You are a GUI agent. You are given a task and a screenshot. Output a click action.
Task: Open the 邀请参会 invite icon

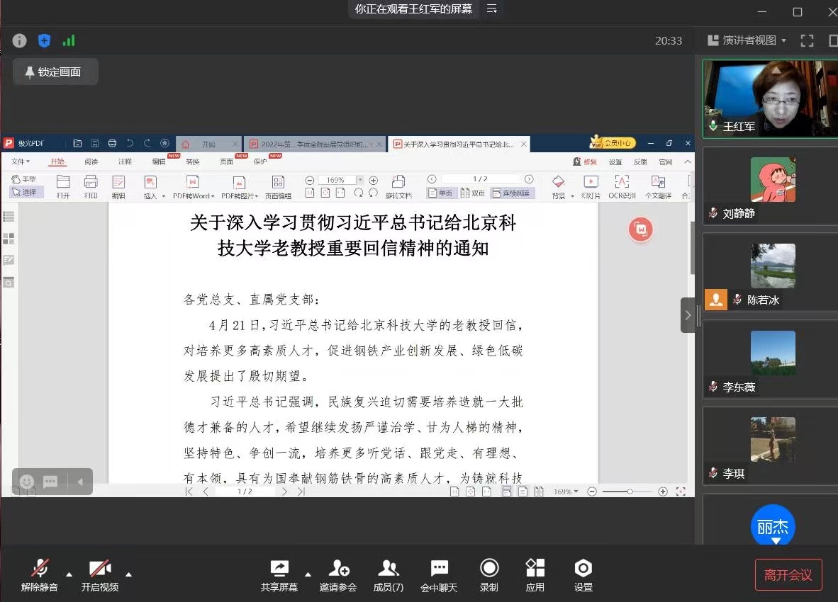[x=338, y=575]
